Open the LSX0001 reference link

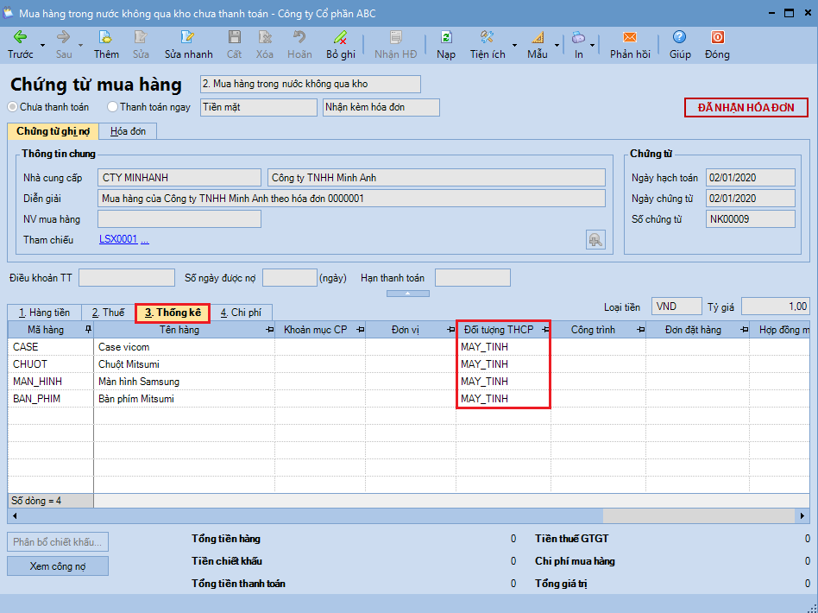tap(118, 240)
